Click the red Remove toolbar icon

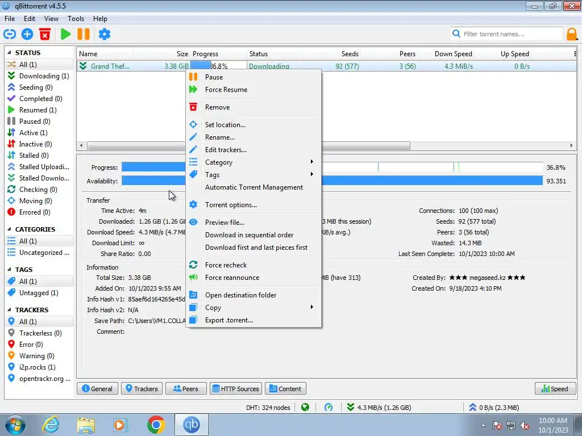[45, 34]
